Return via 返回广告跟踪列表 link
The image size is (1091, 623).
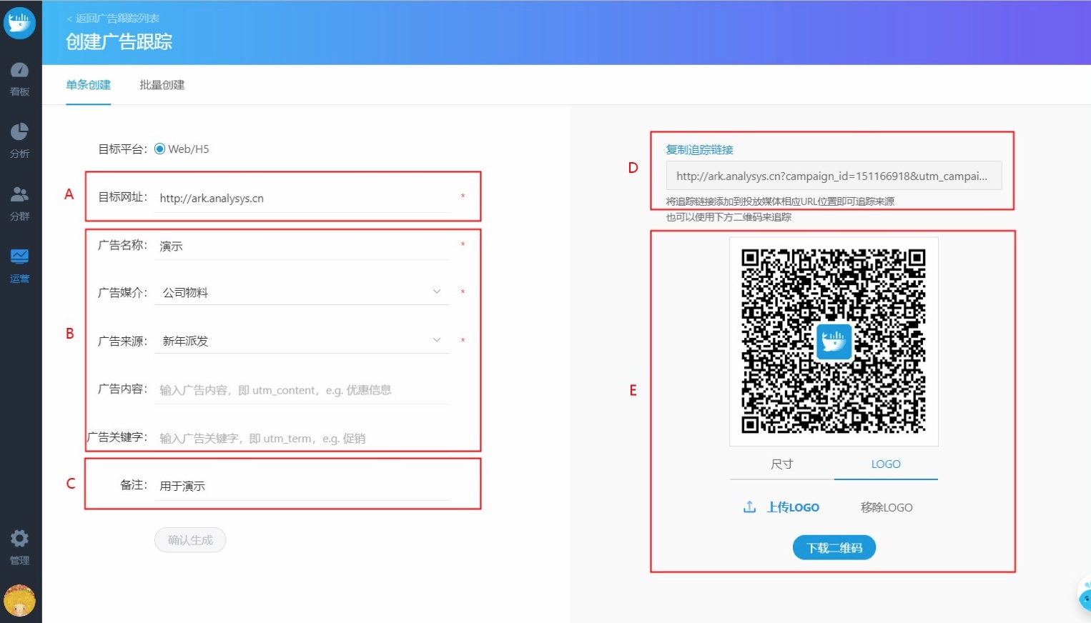coord(113,19)
